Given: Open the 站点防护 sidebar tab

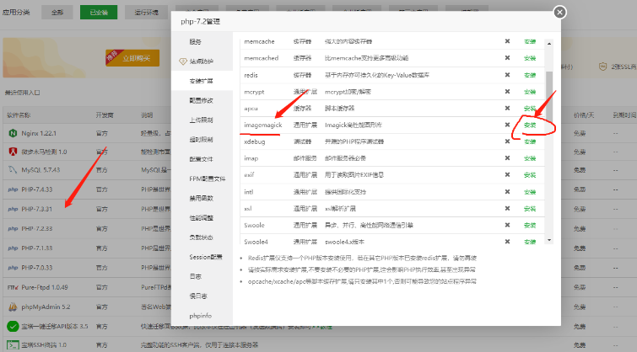Looking at the screenshot, I should [202, 61].
